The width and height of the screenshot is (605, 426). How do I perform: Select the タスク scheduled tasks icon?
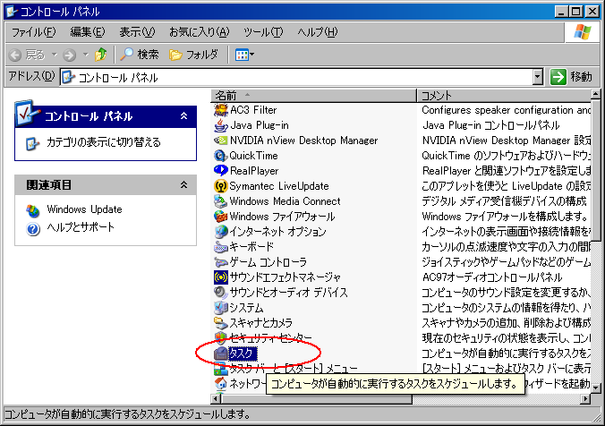click(x=221, y=354)
